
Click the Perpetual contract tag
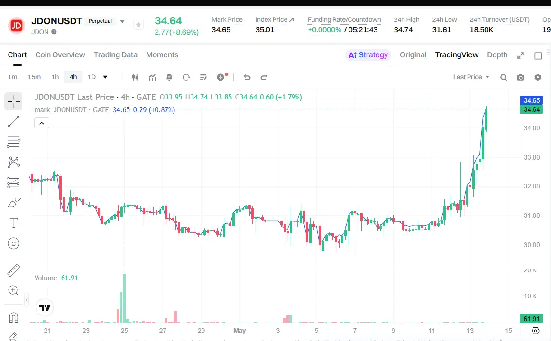click(x=100, y=21)
